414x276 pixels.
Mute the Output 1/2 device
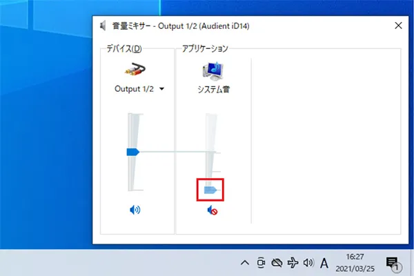pos(134,210)
